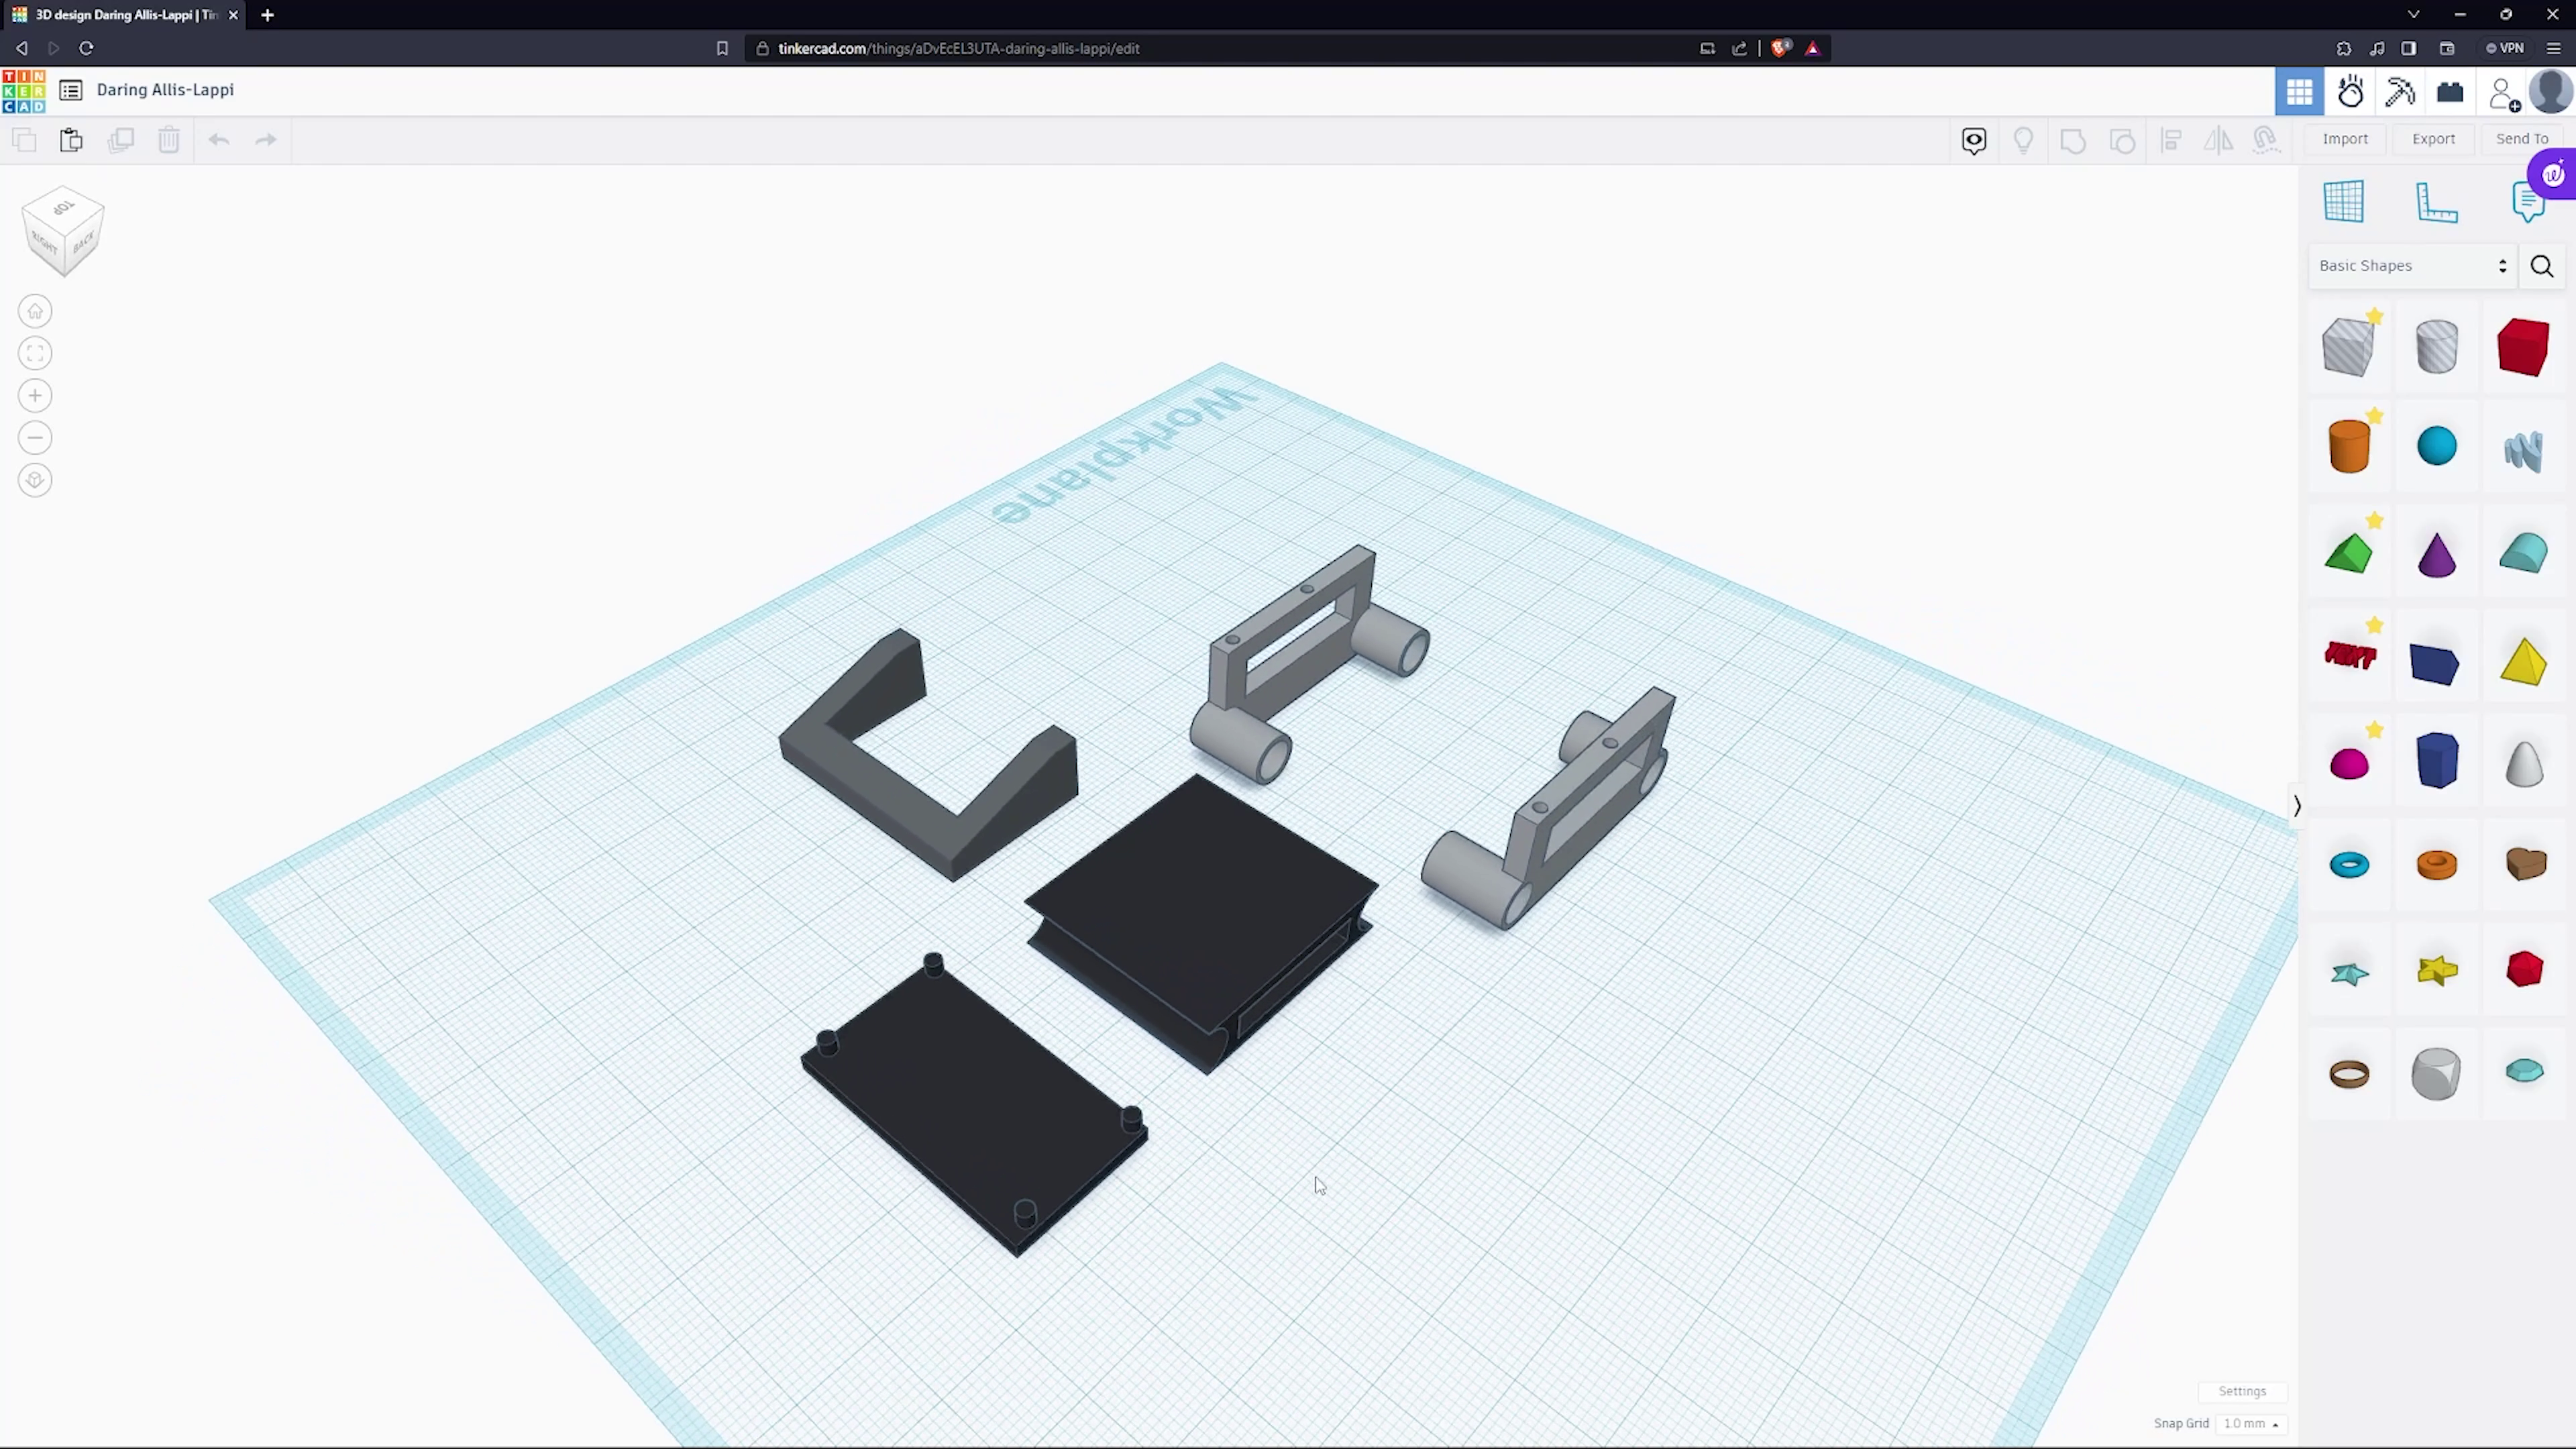
Task: Toggle the Show all eye-view icon
Action: (x=1974, y=140)
